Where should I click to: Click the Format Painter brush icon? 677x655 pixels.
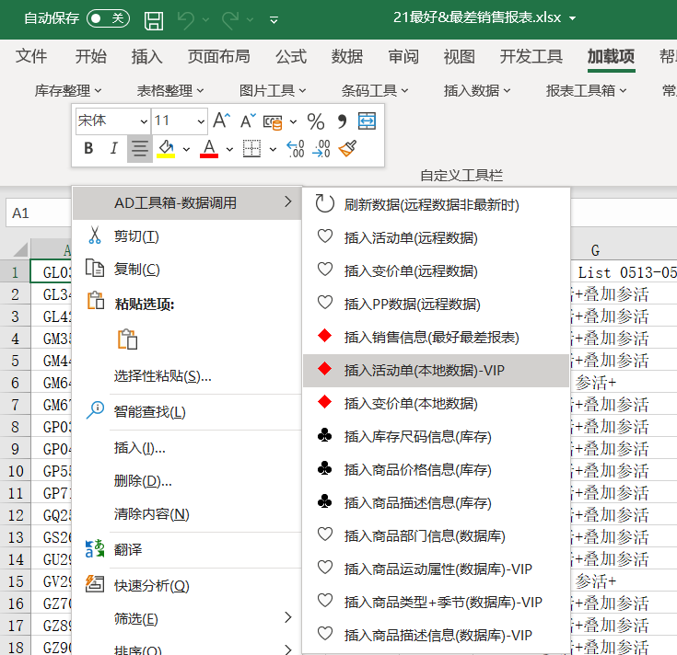coord(347,148)
